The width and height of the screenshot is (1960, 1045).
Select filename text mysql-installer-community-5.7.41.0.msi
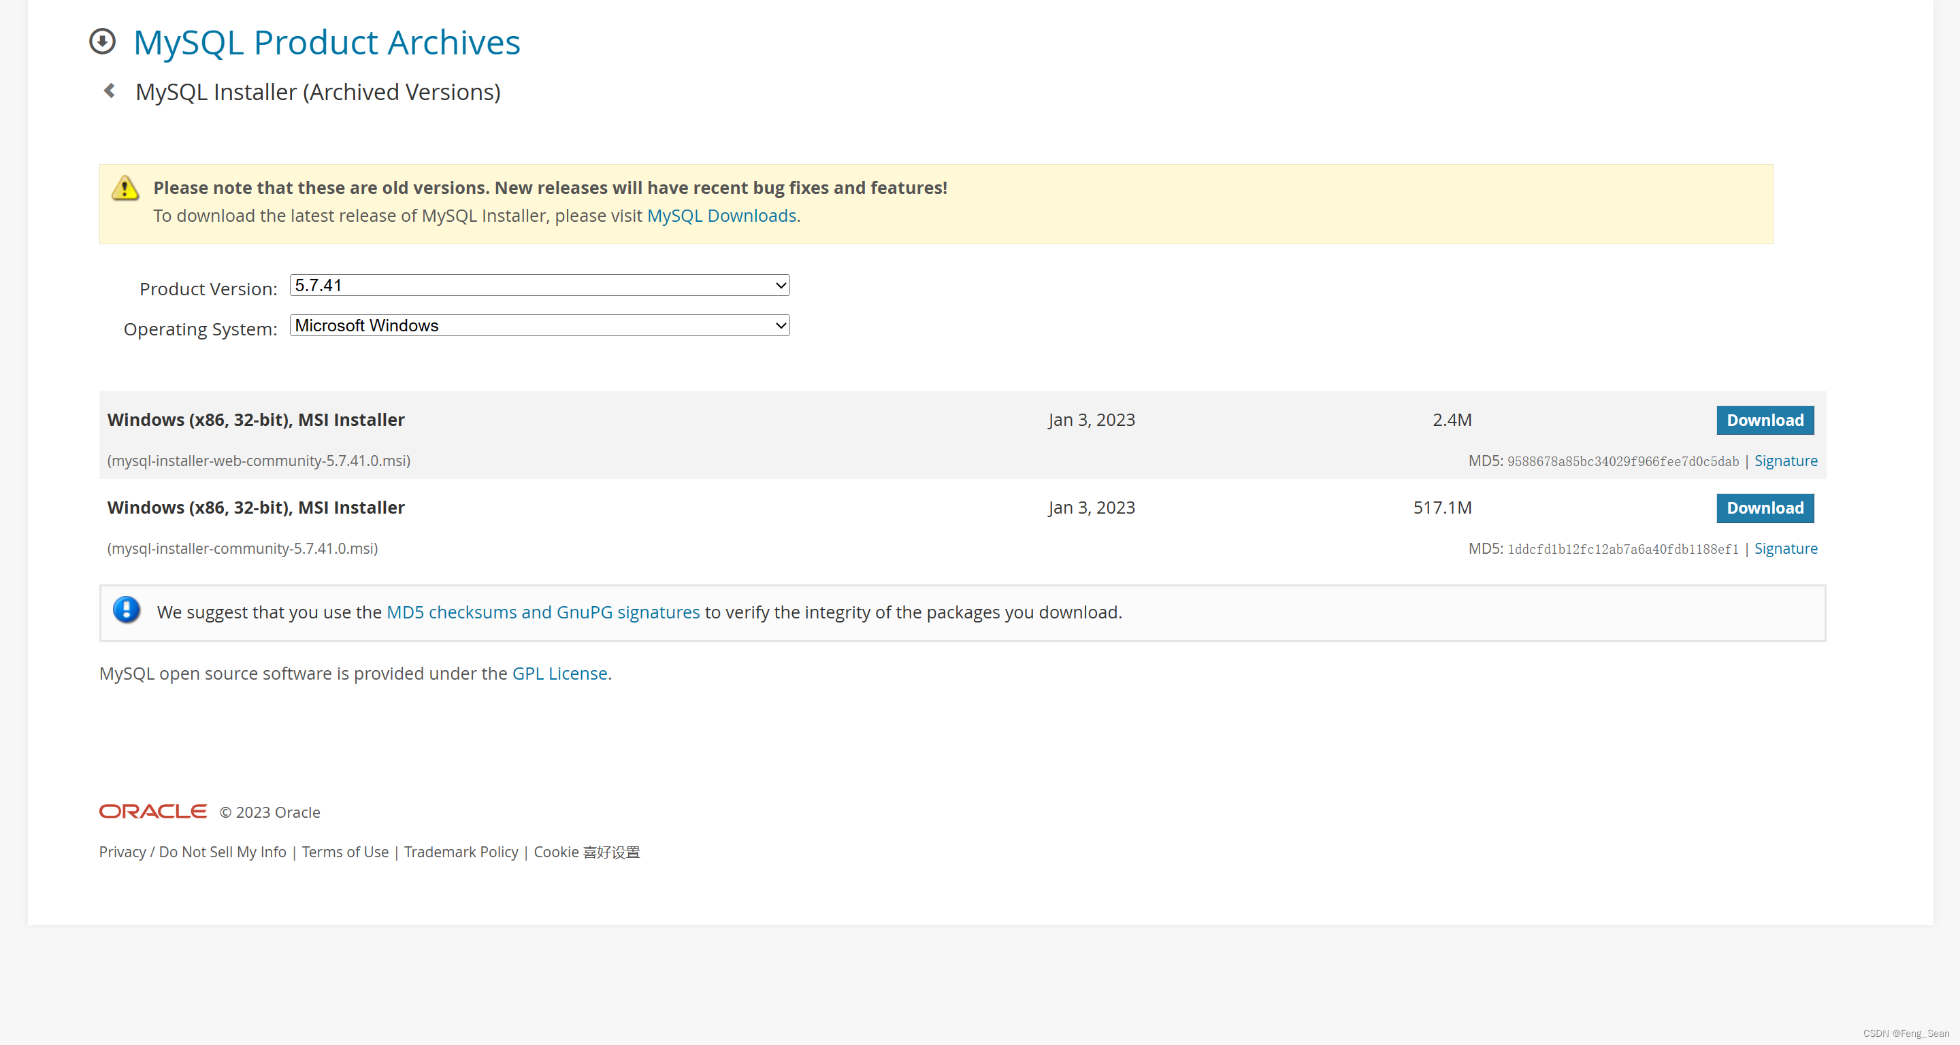[x=242, y=548]
